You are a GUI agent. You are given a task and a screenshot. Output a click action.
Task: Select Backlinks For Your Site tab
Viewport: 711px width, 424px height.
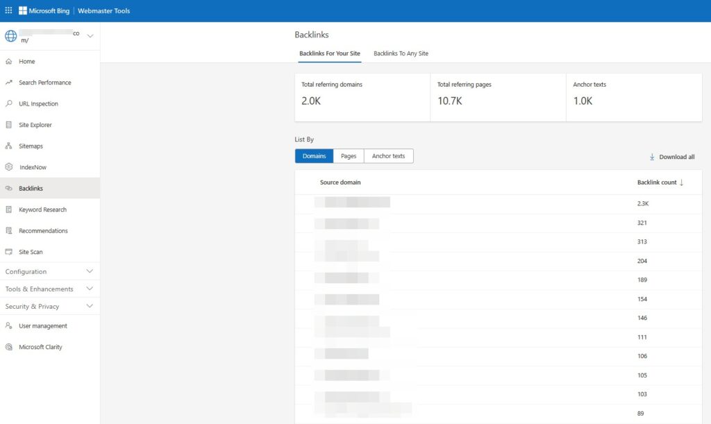tap(330, 53)
